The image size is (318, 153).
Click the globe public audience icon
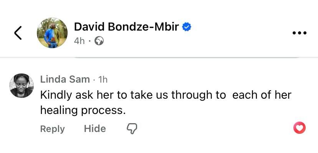tap(99, 41)
